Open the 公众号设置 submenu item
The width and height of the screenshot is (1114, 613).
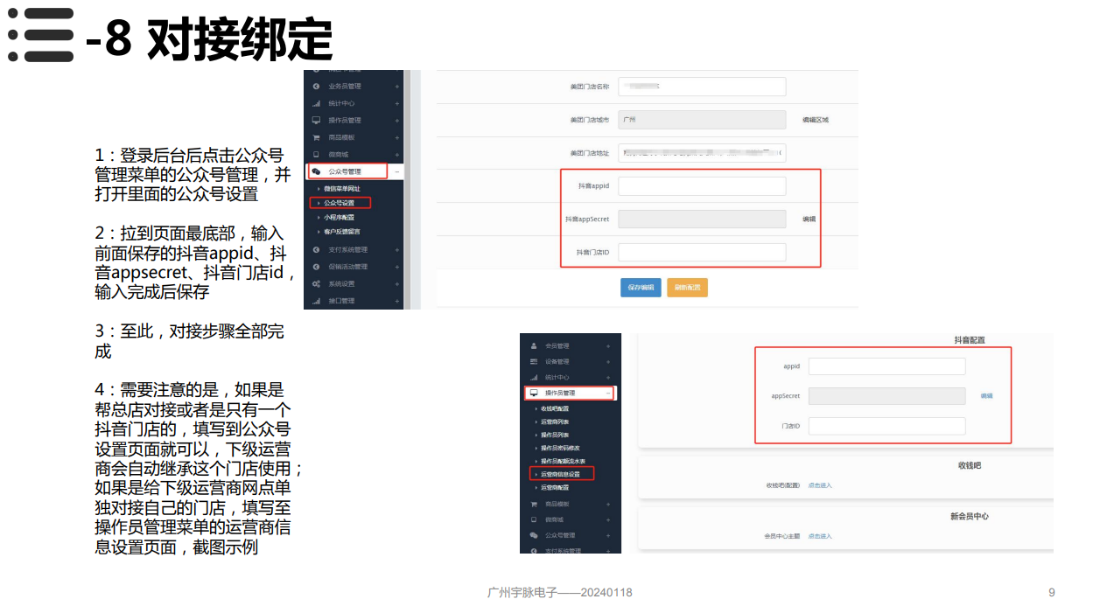(340, 203)
